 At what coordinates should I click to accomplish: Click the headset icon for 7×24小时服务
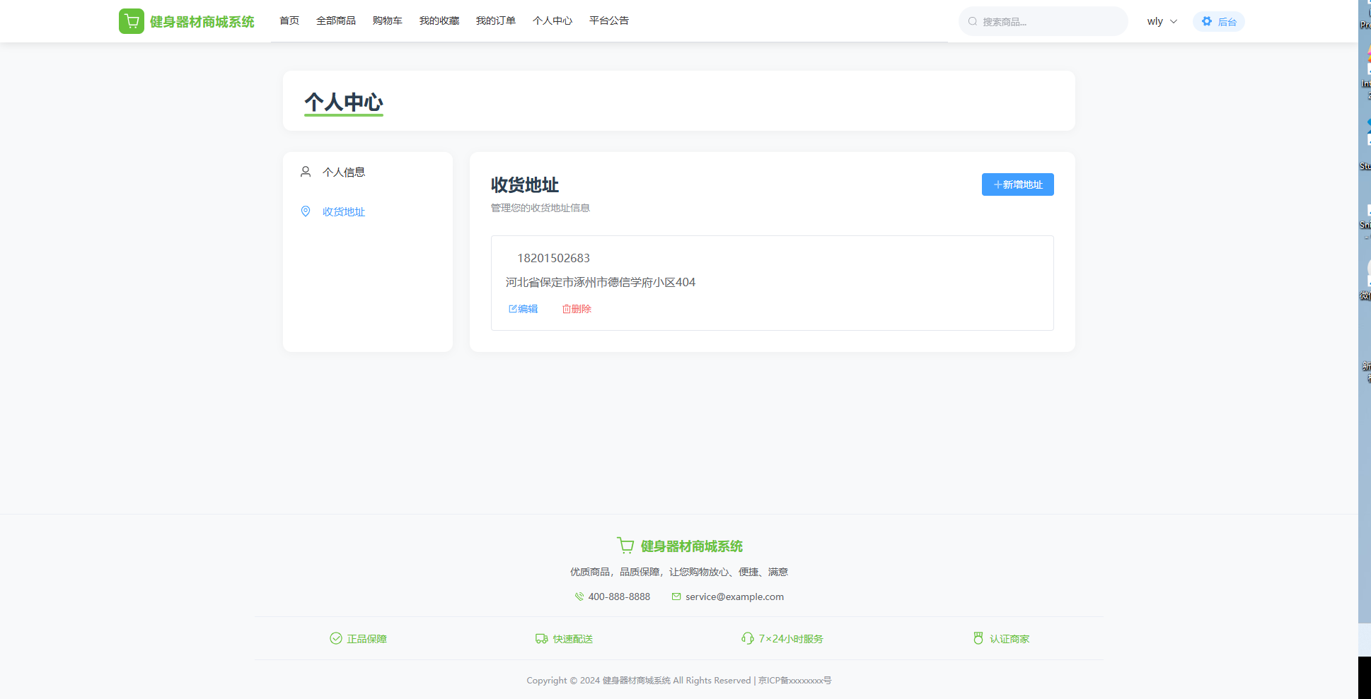[x=747, y=638]
